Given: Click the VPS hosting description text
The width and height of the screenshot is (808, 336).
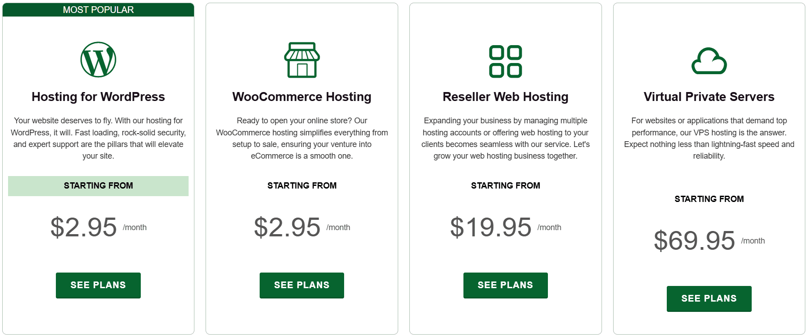Looking at the screenshot, I should coord(709,138).
